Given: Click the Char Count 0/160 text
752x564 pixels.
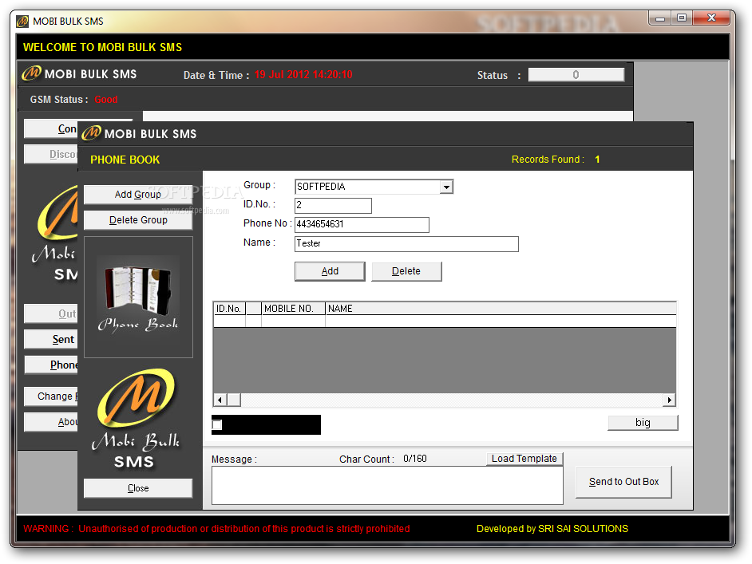Looking at the screenshot, I should point(415,459).
